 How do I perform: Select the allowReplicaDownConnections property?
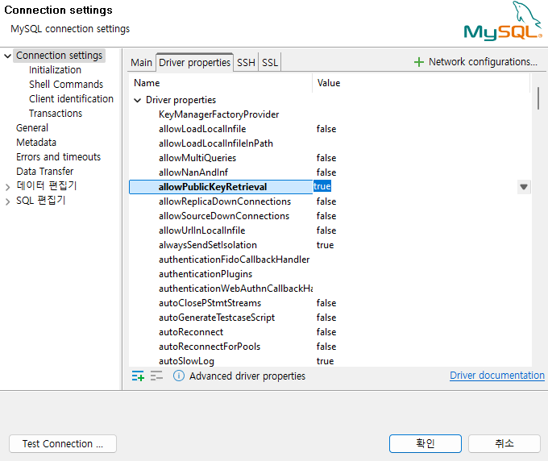point(225,201)
